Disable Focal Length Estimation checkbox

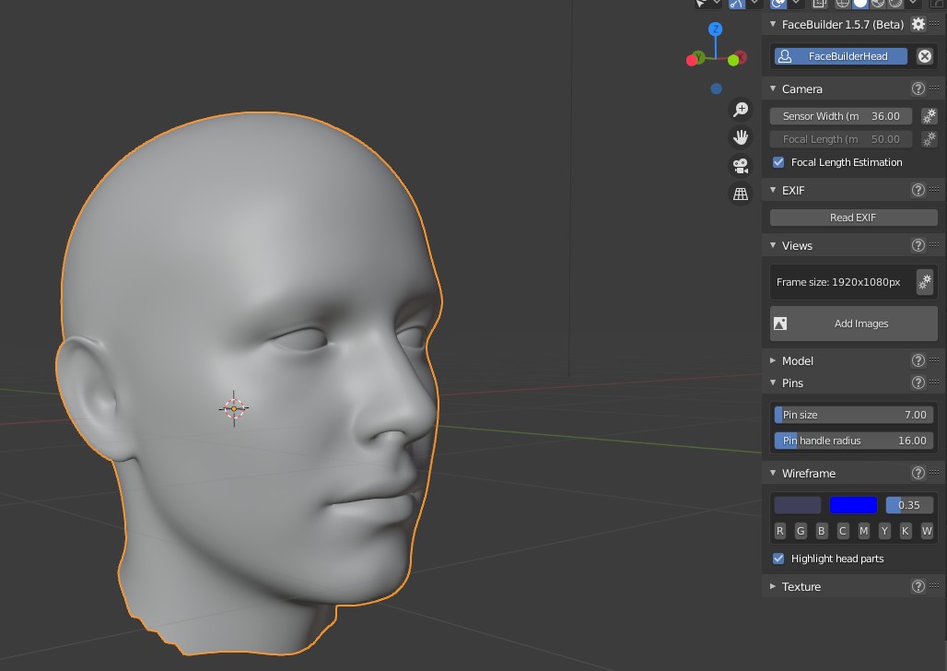(x=778, y=162)
